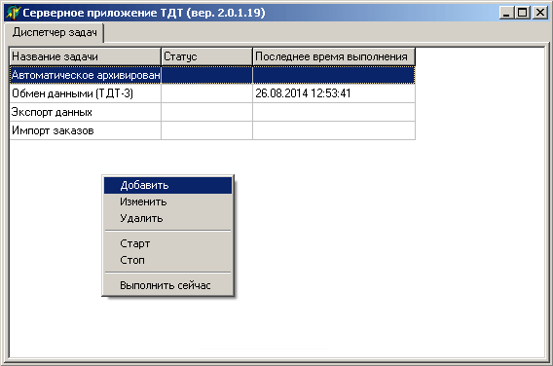The height and width of the screenshot is (366, 553).
Task: Minimize the Серверное приложение ТДТ window
Action: [x=507, y=13]
